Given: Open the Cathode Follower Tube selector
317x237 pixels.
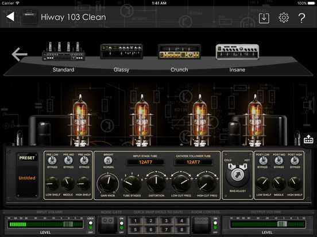Looking at the screenshot, I should coord(193,162).
